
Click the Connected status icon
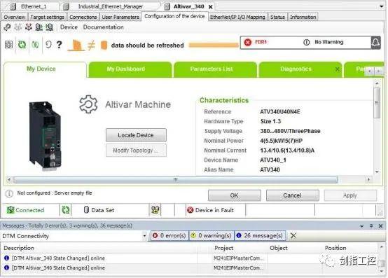(11, 210)
